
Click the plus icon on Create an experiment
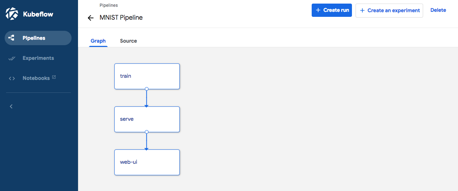[362, 11]
